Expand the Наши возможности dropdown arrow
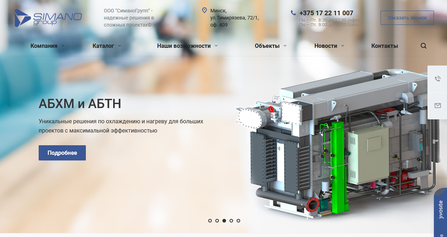The image size is (447, 237). pos(216,46)
